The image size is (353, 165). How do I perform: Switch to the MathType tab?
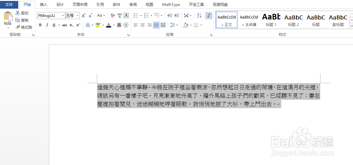171,5
